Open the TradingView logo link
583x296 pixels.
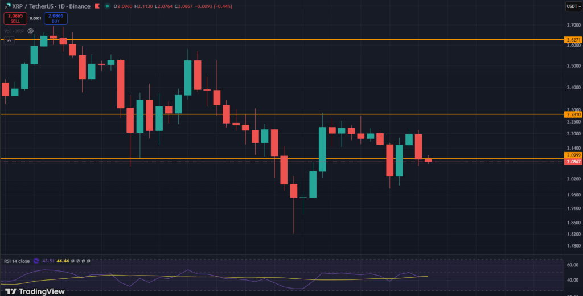point(35,291)
